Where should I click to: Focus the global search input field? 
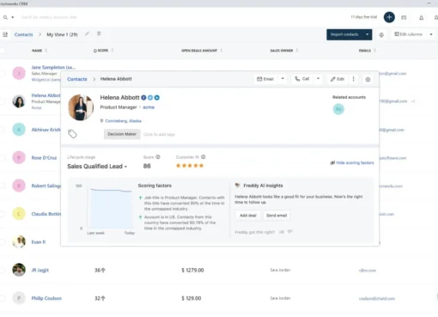pyautogui.click(x=49, y=17)
